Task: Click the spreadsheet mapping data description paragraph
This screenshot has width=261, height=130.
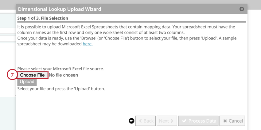Action: pos(126,30)
